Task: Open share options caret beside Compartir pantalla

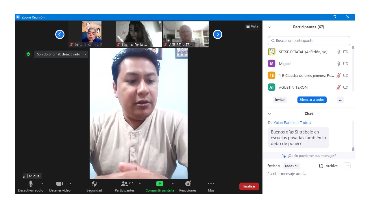Action: click(x=173, y=184)
